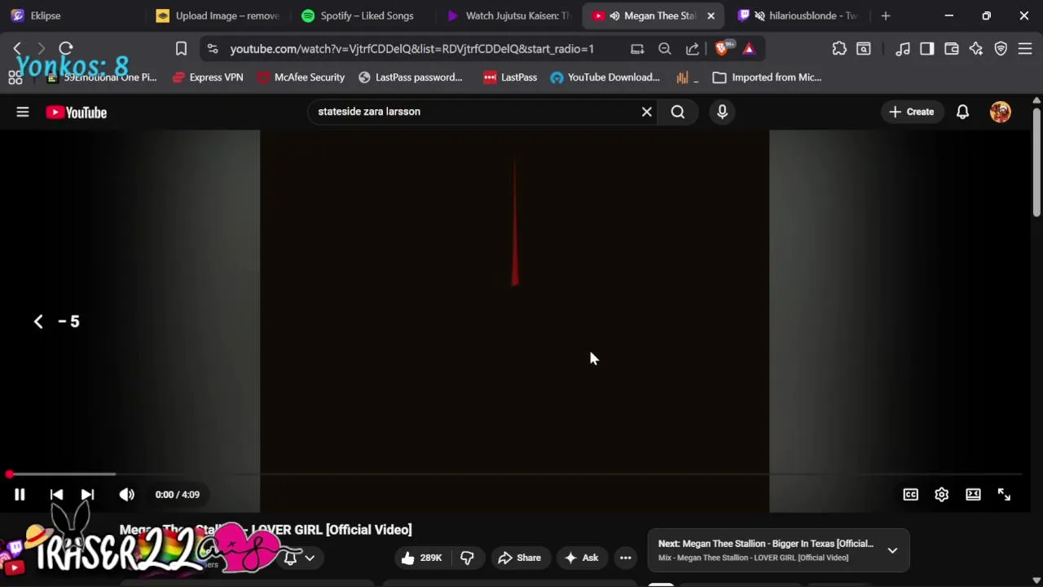This screenshot has width=1043, height=587.
Task: Go back in browser history
Action: pos(17,49)
